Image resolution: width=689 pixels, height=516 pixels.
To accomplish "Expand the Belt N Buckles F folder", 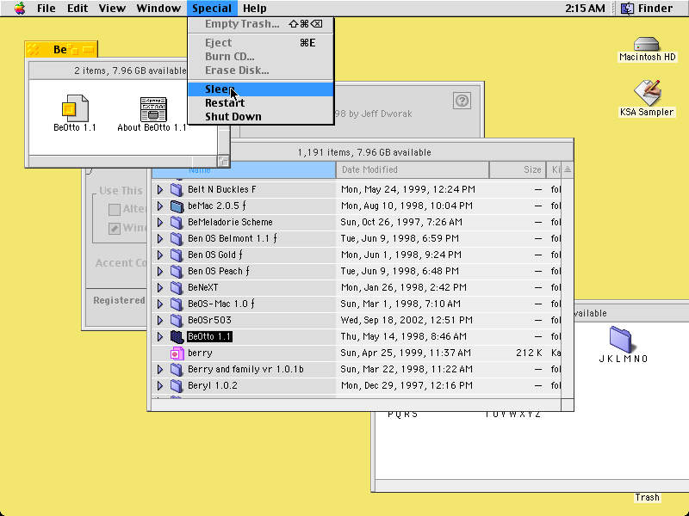I will point(160,189).
